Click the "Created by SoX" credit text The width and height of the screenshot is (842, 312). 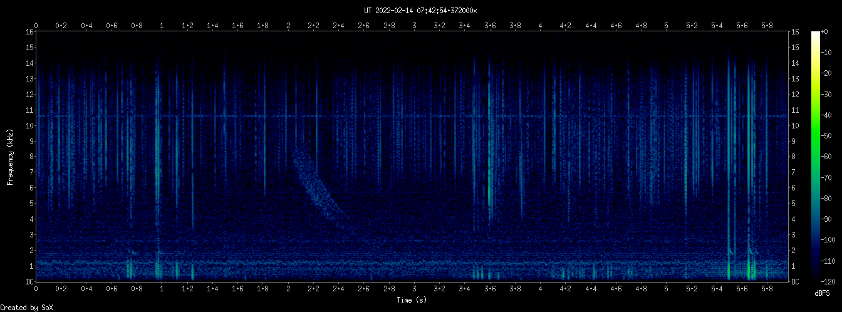click(26, 308)
